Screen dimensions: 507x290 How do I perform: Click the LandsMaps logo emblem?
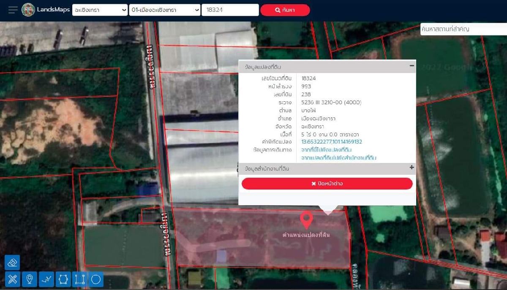tap(28, 10)
